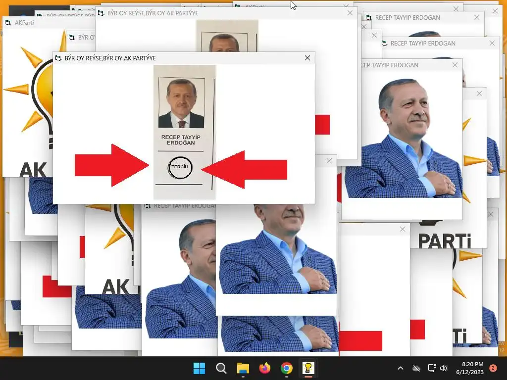The image size is (507, 380).
Task: Open File Explorer from the taskbar
Action: pyautogui.click(x=243, y=368)
